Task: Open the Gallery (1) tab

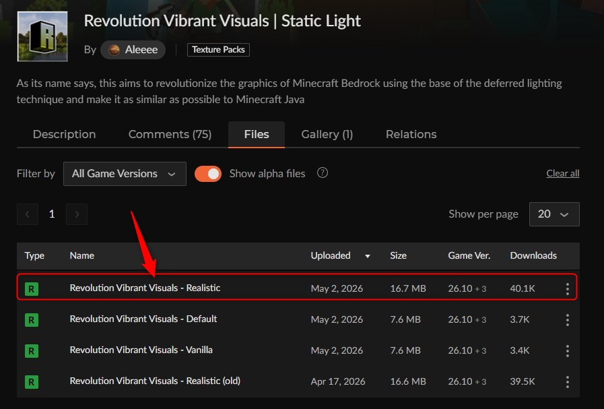Action: tap(327, 134)
